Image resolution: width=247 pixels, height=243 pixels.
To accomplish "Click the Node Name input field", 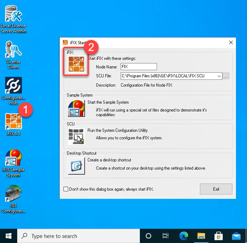I will click(139, 67).
